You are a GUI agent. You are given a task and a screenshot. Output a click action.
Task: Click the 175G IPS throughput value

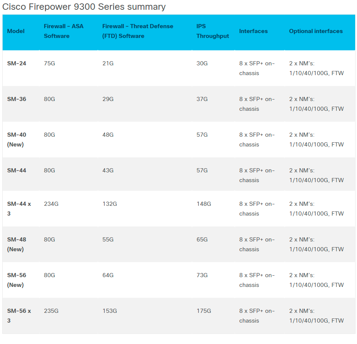(204, 311)
